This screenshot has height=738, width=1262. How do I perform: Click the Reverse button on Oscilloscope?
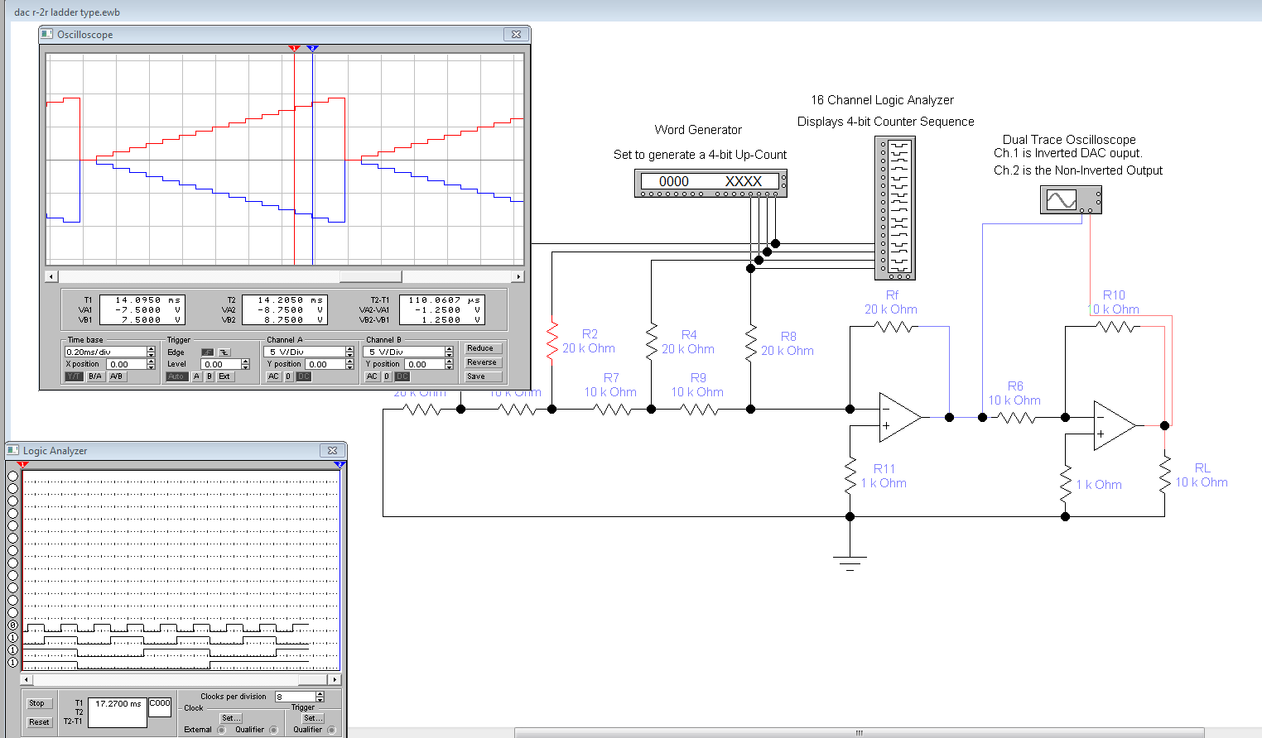483,362
